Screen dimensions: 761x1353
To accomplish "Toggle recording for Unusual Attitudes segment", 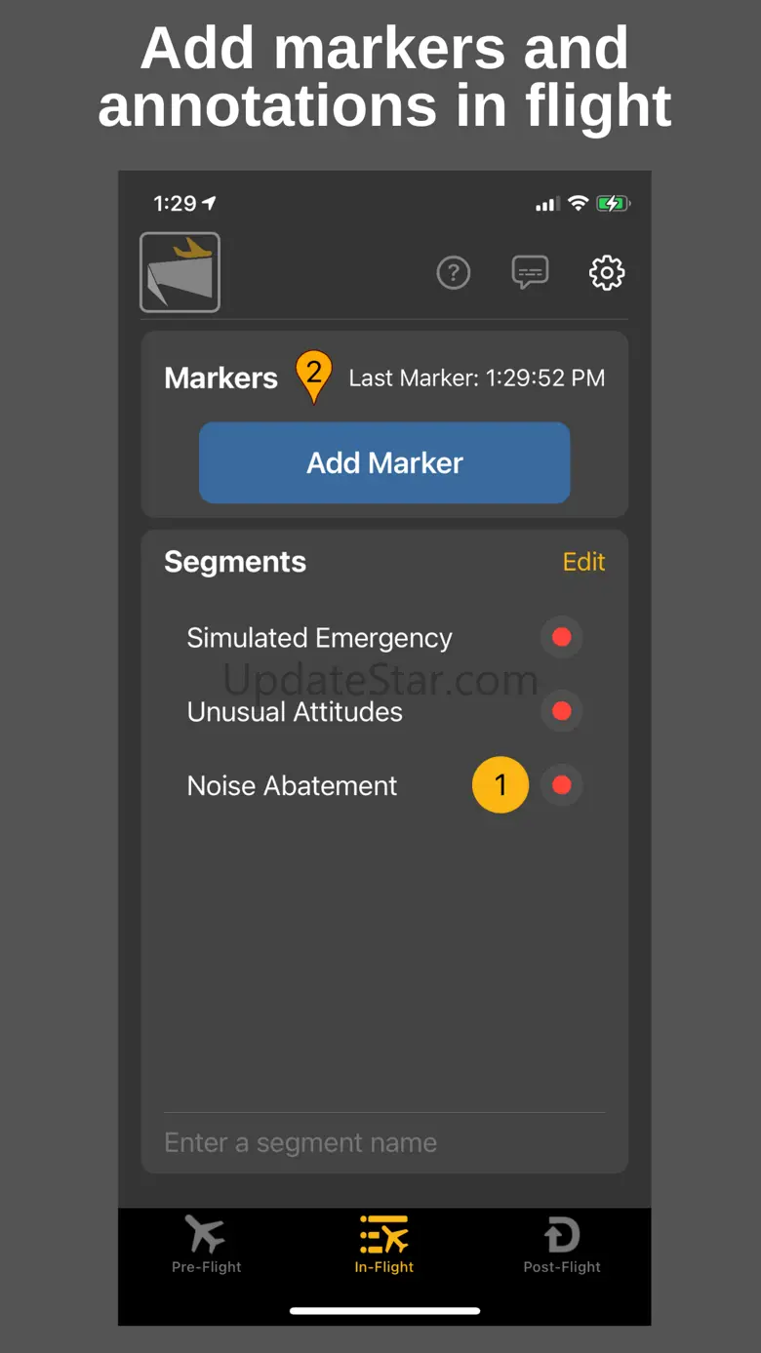I will (x=561, y=711).
